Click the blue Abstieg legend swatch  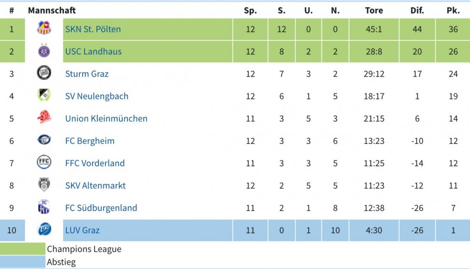(23, 262)
